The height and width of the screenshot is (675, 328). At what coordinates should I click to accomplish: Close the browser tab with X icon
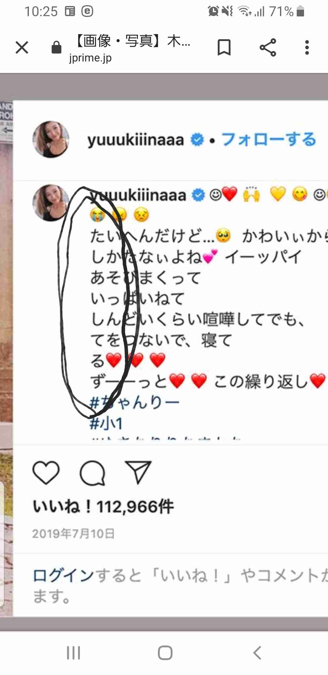coord(22,47)
